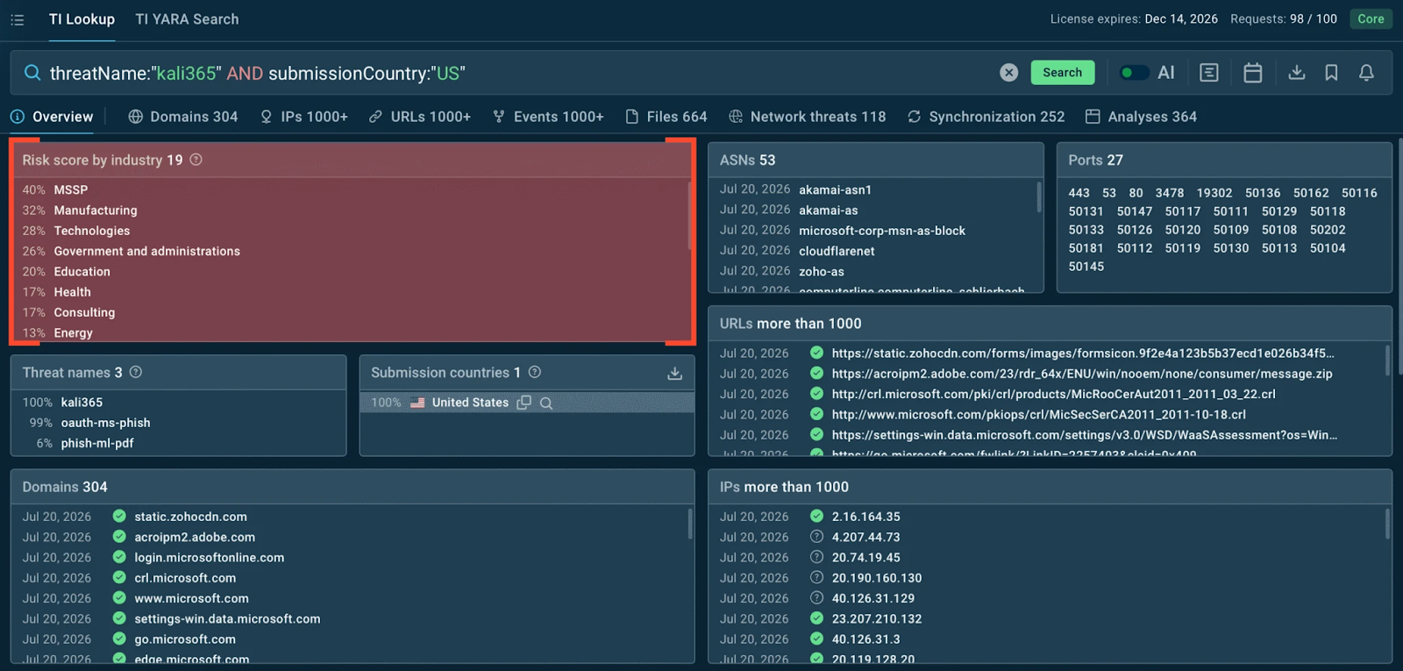Open the URLs 1000+ tab
The height and width of the screenshot is (671, 1403).
pyautogui.click(x=420, y=117)
